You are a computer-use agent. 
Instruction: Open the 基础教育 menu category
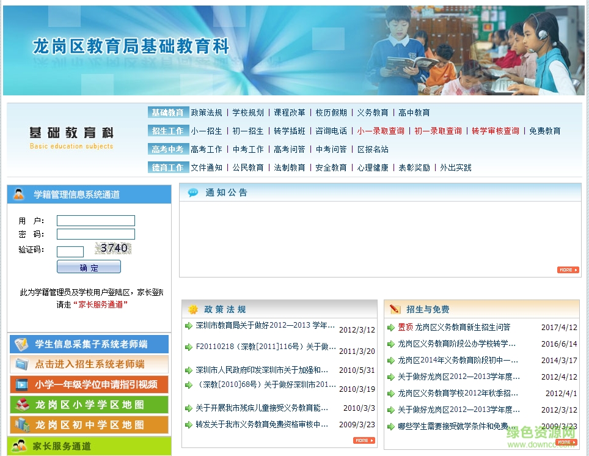tap(167, 112)
